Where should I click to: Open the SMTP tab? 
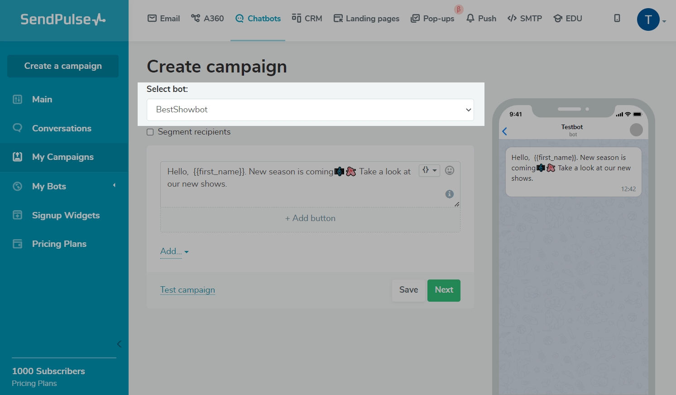coord(525,19)
